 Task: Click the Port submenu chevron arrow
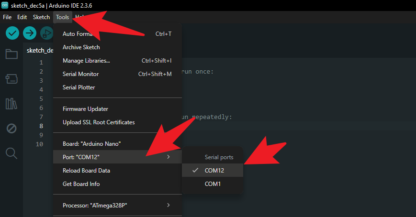tap(168, 157)
